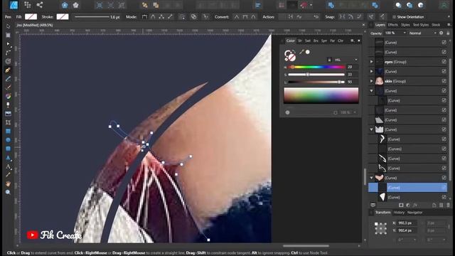The width and height of the screenshot is (455, 256).
Task: Switch to the Effects tab
Action: coord(393,25)
